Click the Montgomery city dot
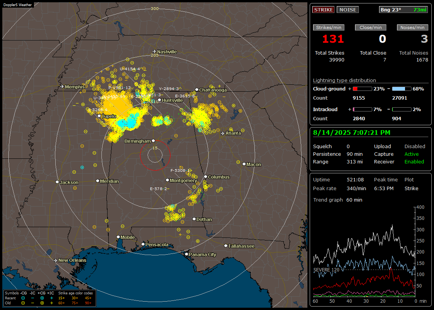The height and width of the screenshot is (310, 434). tap(167, 180)
